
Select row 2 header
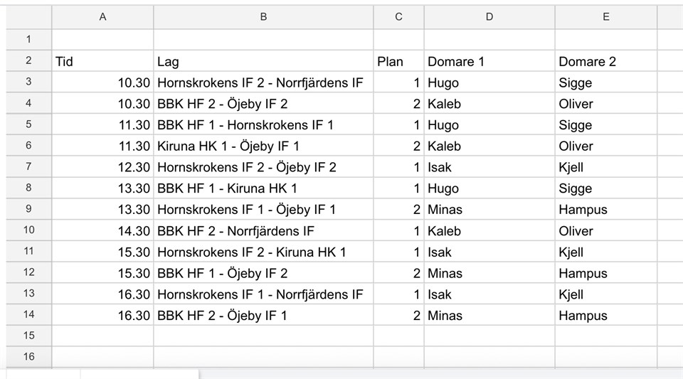pyautogui.click(x=28, y=61)
